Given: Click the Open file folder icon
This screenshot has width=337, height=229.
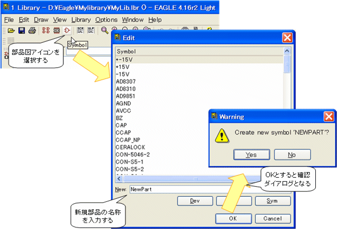Looking at the screenshot, I should (11, 31).
